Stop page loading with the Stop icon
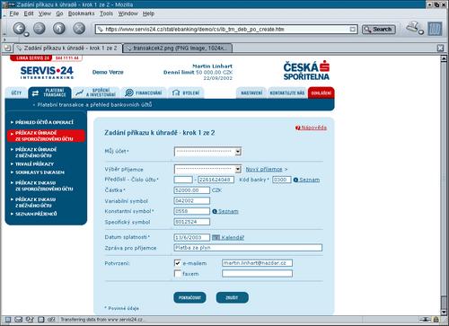Screen dimensions: 449x326 click(79, 29)
